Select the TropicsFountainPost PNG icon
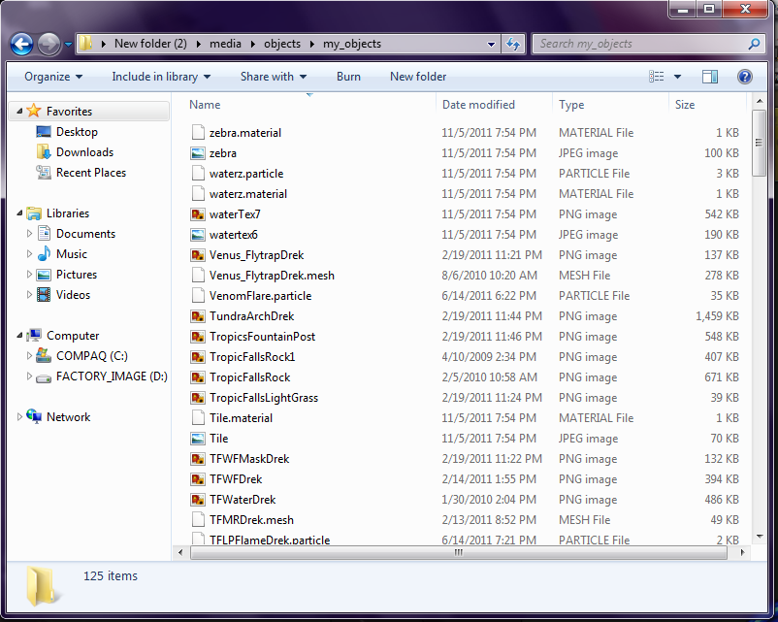778x622 pixels. (x=198, y=337)
